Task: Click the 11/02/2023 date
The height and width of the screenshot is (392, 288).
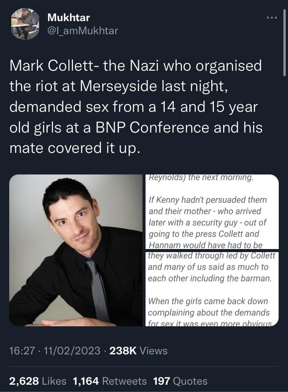Action: (x=72, y=350)
